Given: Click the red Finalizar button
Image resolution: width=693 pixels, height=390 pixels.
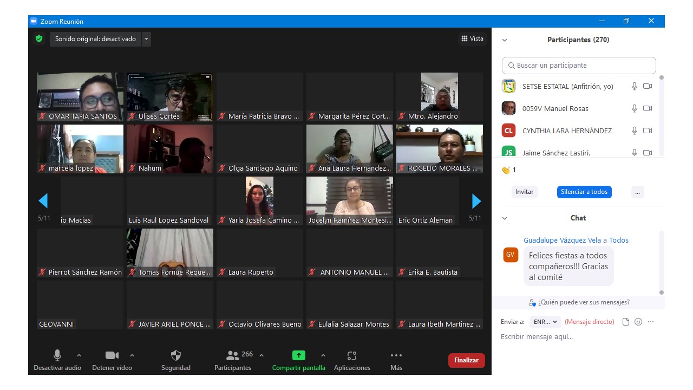Looking at the screenshot, I should [x=466, y=360].
